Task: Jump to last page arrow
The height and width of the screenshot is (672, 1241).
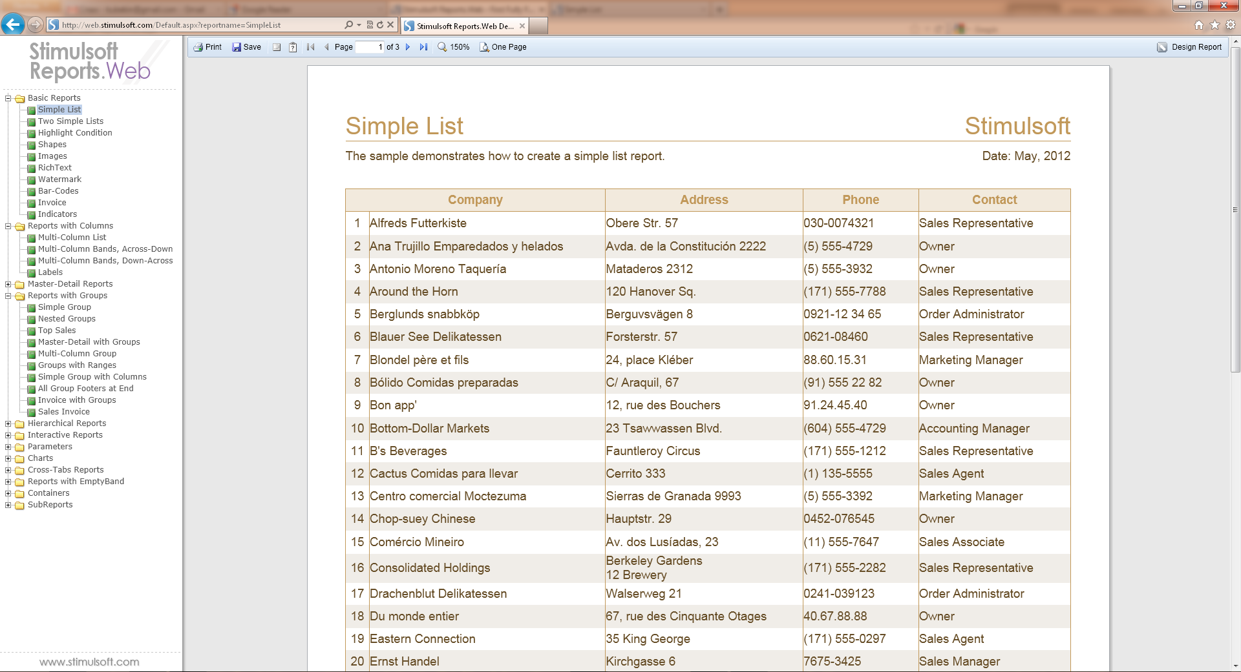Action: [423, 47]
